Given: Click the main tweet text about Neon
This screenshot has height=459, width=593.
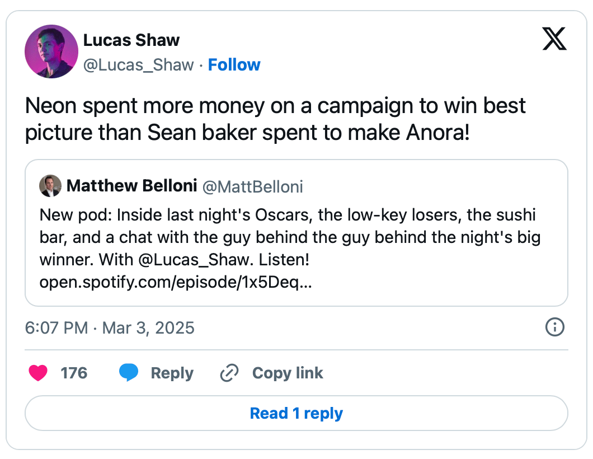Looking at the screenshot, I should (x=275, y=120).
